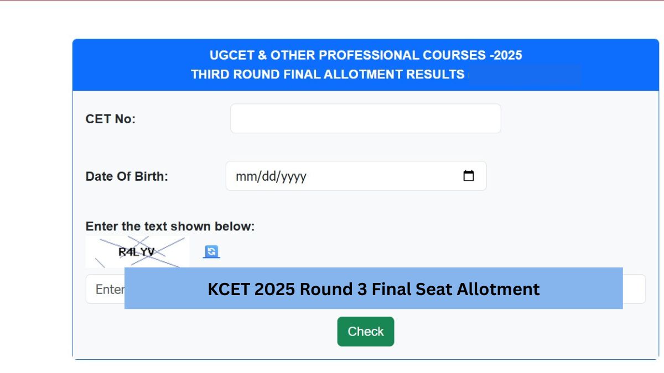
Task: Click the blue refresh symbol next to captcha
Action: (212, 251)
